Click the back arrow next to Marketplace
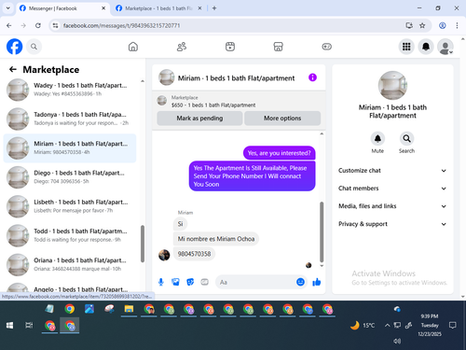The width and height of the screenshot is (466, 350). pos(13,69)
